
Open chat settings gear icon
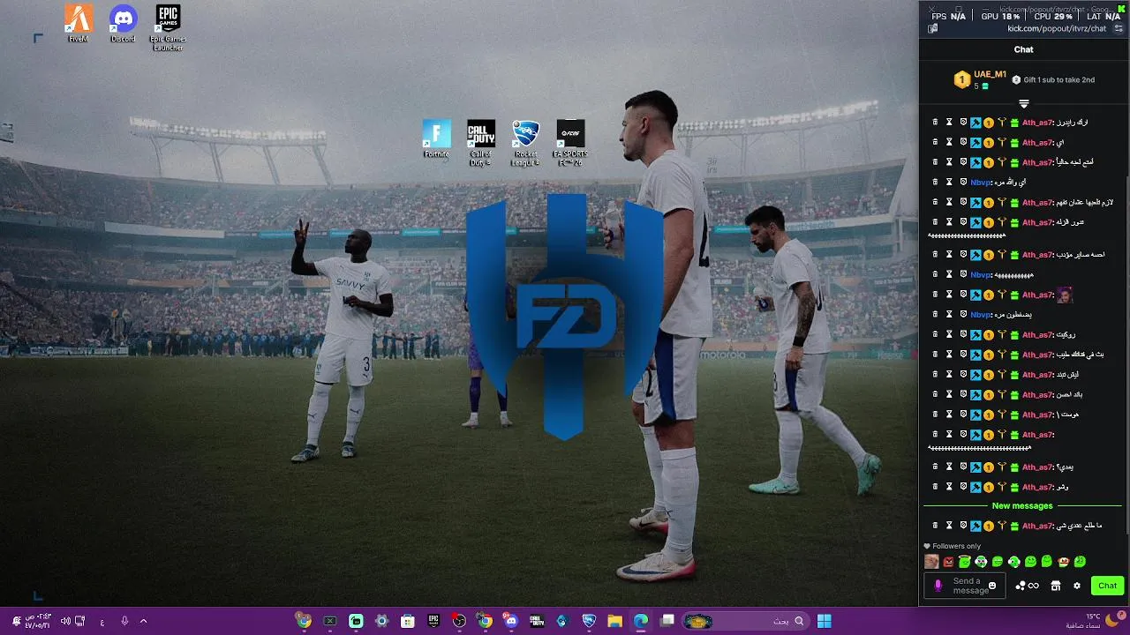[x=1077, y=586]
